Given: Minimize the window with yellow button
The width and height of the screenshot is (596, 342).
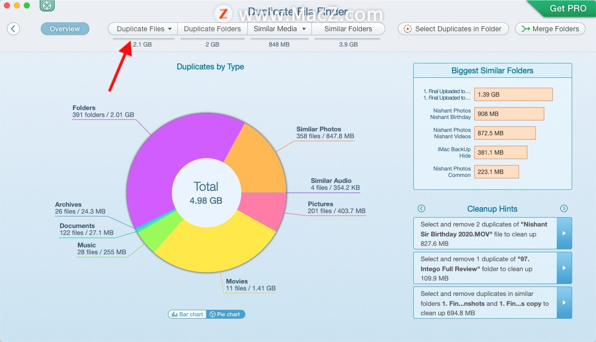Looking at the screenshot, I should pyautogui.click(x=17, y=5).
